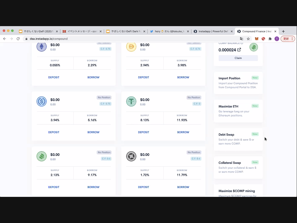Click the COMP token icon in card
297x223 pixels.
(x=41, y=156)
